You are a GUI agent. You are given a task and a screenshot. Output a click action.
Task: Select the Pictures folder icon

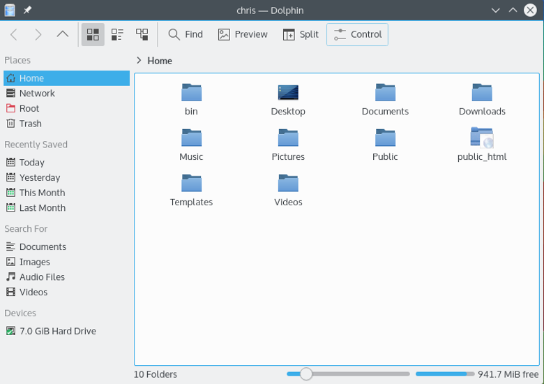coord(288,138)
